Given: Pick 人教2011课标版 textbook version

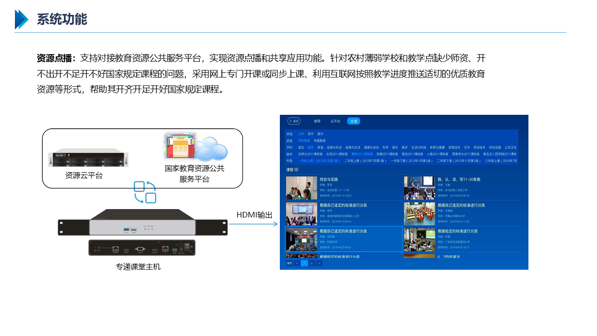Looking at the screenshot, I should 437,154.
